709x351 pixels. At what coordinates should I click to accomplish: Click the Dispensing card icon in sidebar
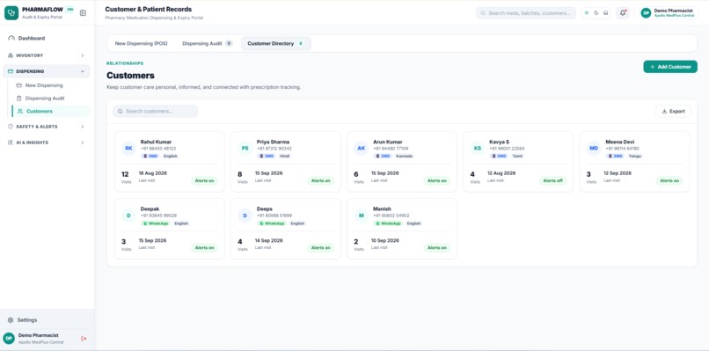[11, 71]
